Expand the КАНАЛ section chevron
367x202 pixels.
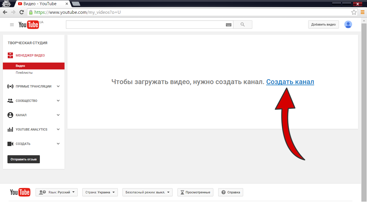coord(58,115)
